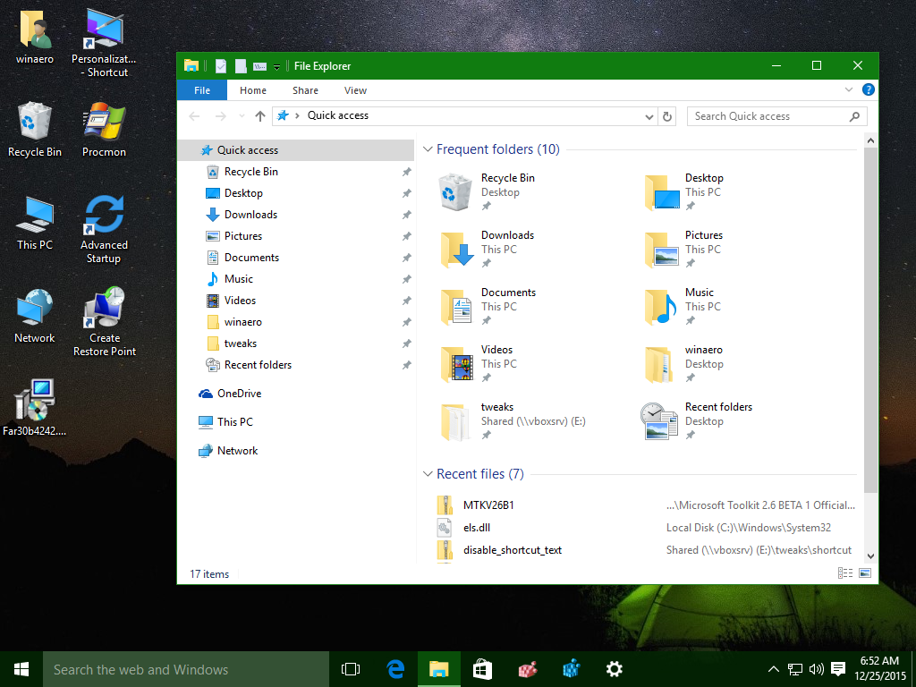Switch to details view in the status bar
916x687 pixels.
pyautogui.click(x=845, y=572)
